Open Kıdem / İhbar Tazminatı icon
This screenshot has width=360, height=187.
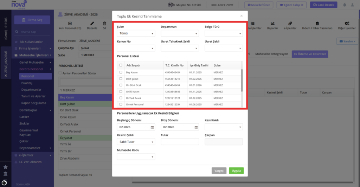pos(317,24)
